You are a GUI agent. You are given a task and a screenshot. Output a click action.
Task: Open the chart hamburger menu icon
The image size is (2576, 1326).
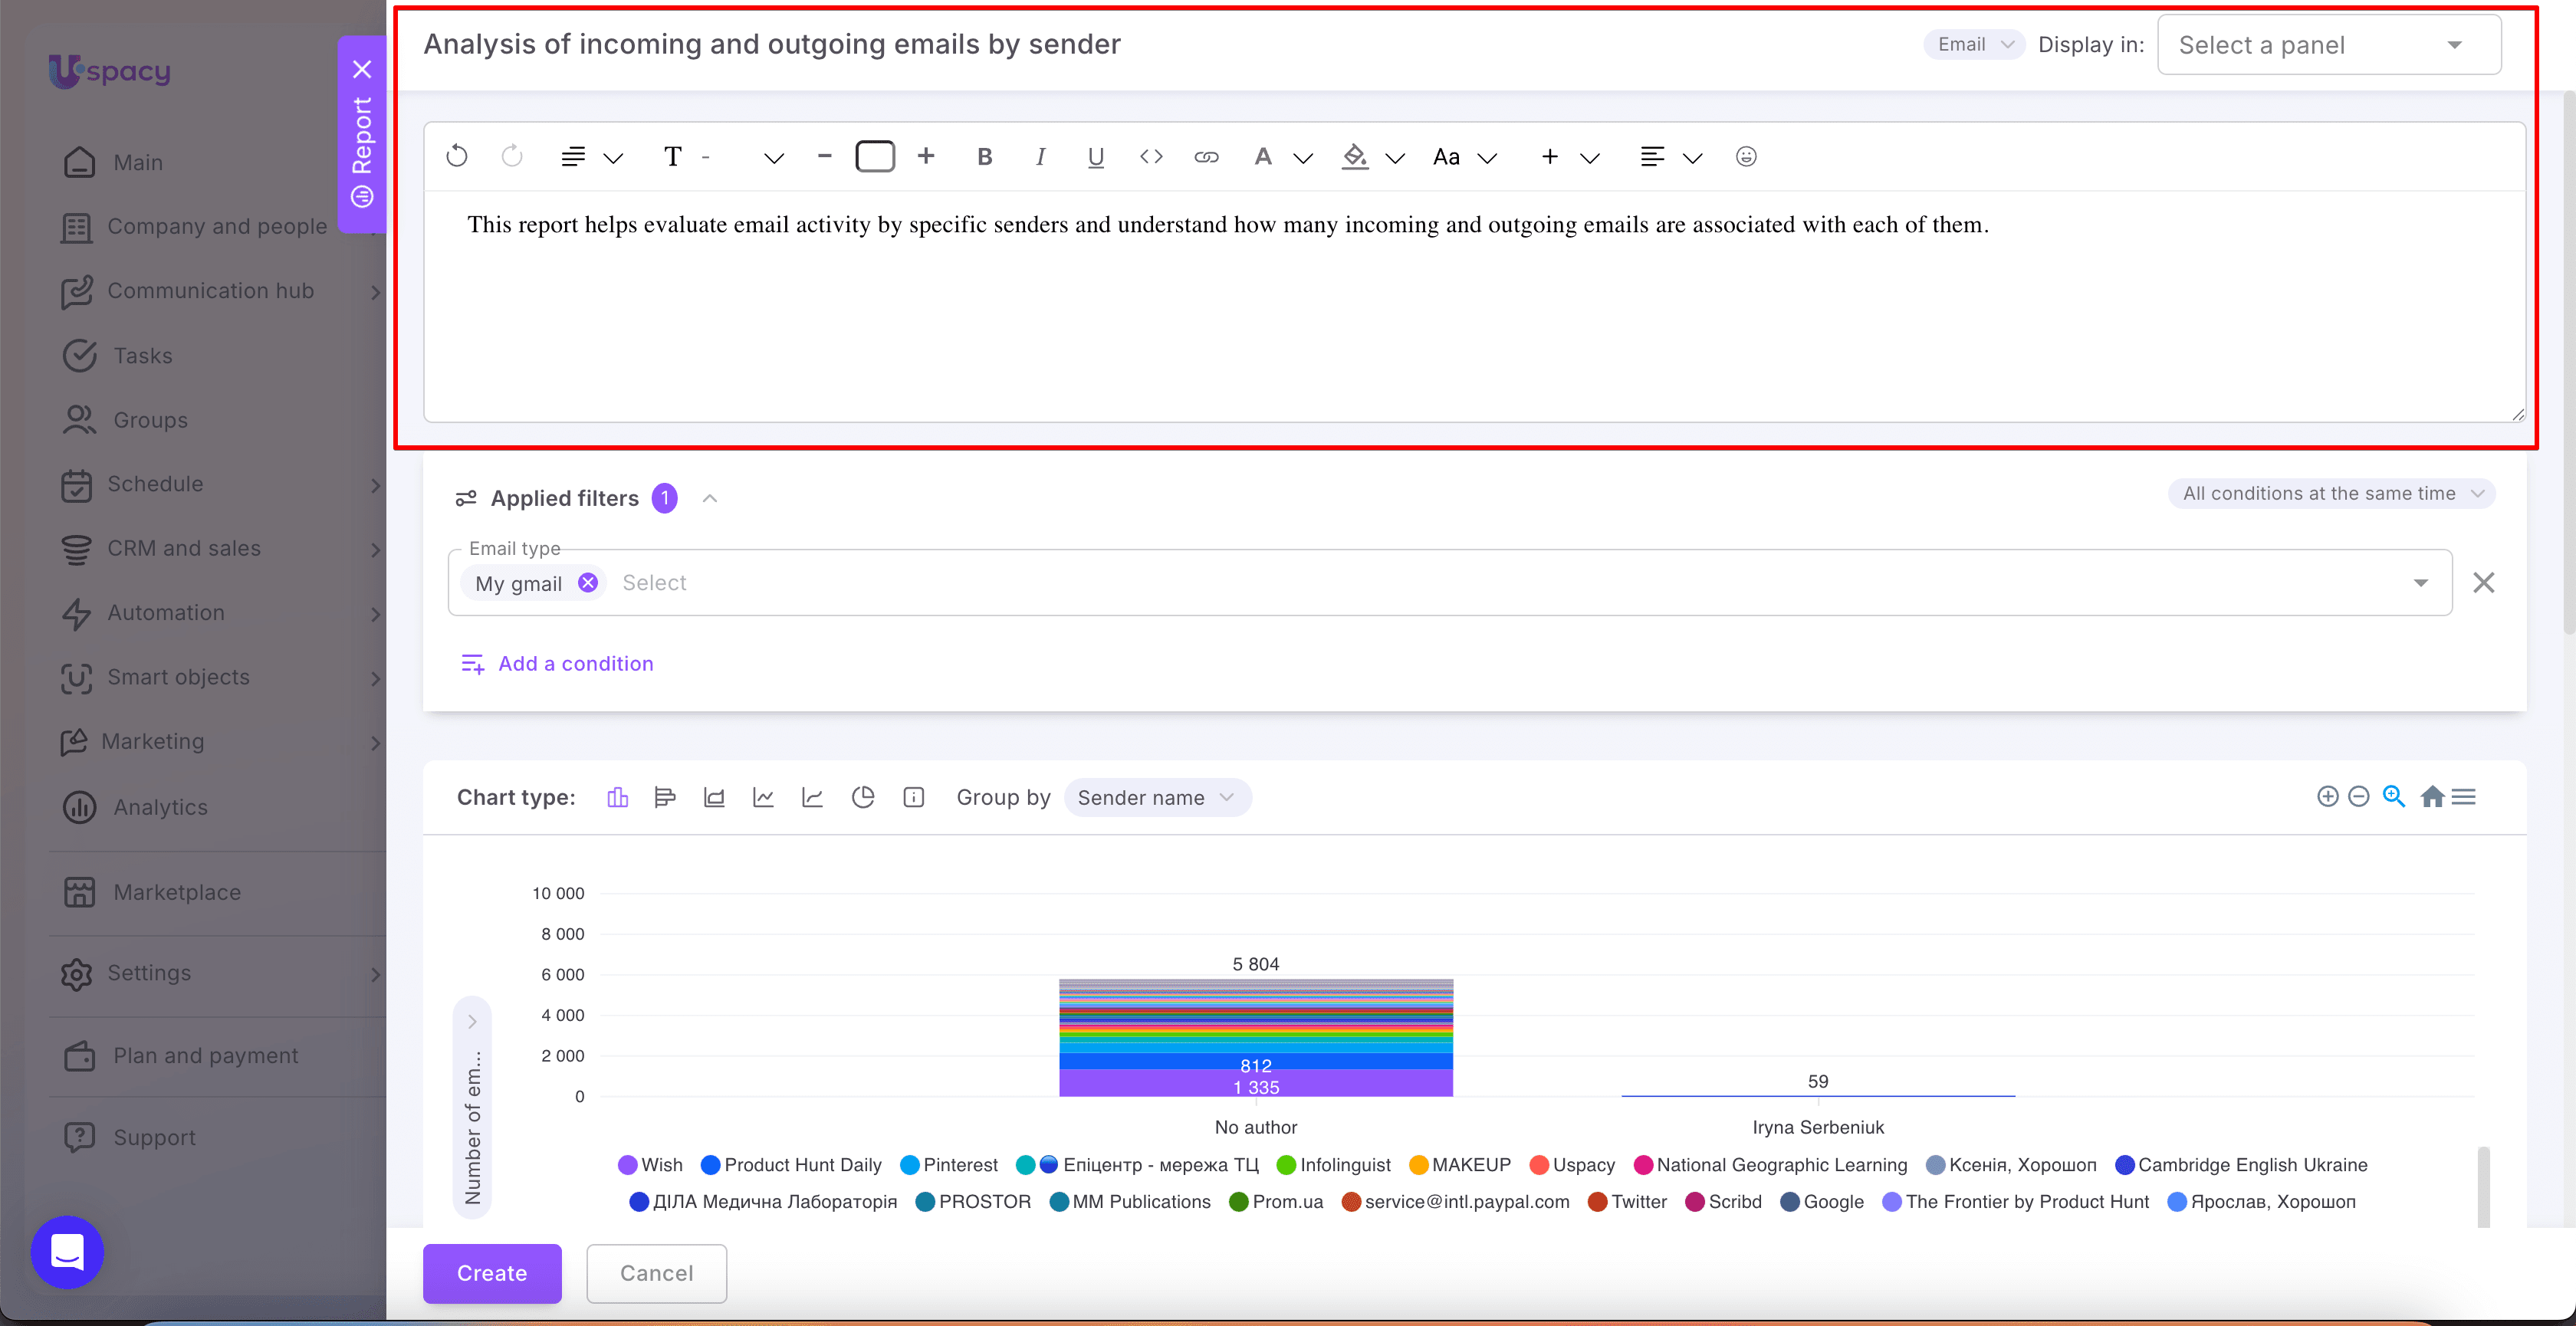[2464, 797]
